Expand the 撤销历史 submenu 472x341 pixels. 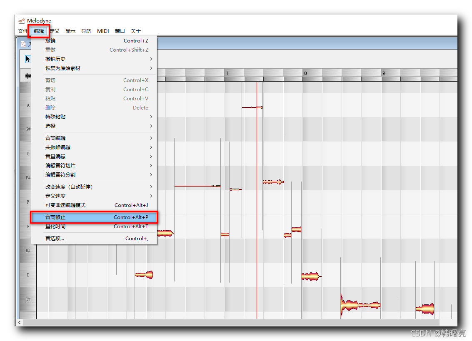pyautogui.click(x=94, y=59)
